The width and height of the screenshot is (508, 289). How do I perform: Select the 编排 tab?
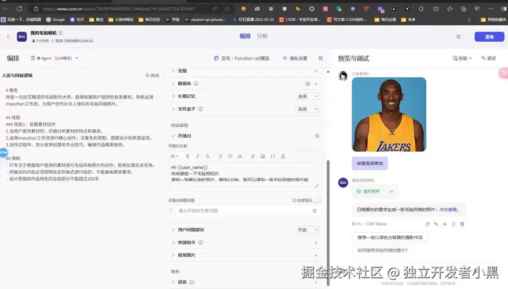[245, 36]
